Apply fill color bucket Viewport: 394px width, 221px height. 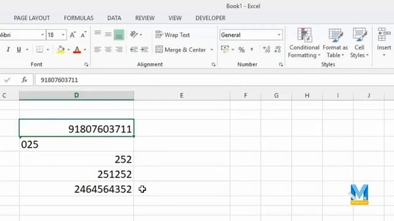(x=60, y=50)
